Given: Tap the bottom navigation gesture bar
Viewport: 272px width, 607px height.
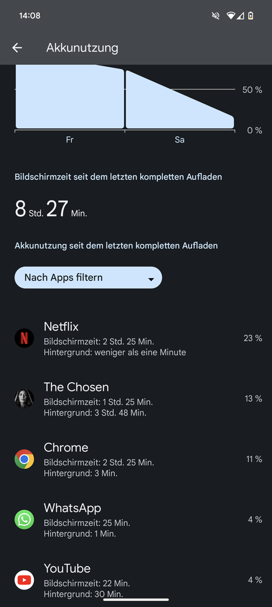Looking at the screenshot, I should click(x=136, y=600).
